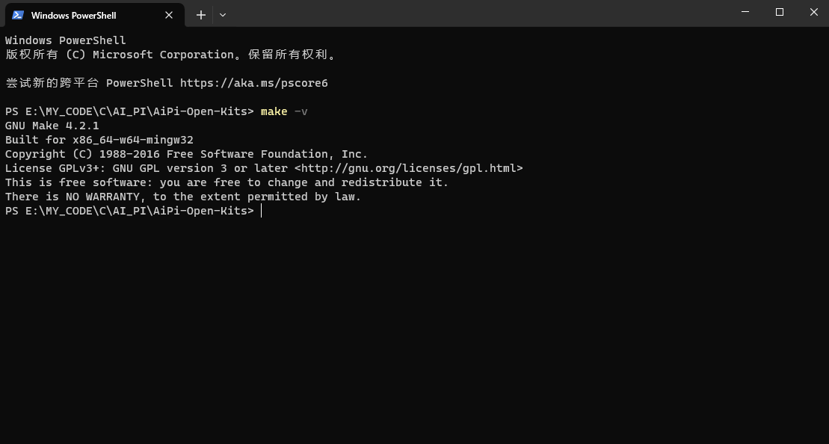Click at the blinking cursor on last prompt
Screen dimensions: 829x444
pyautogui.click(x=261, y=211)
